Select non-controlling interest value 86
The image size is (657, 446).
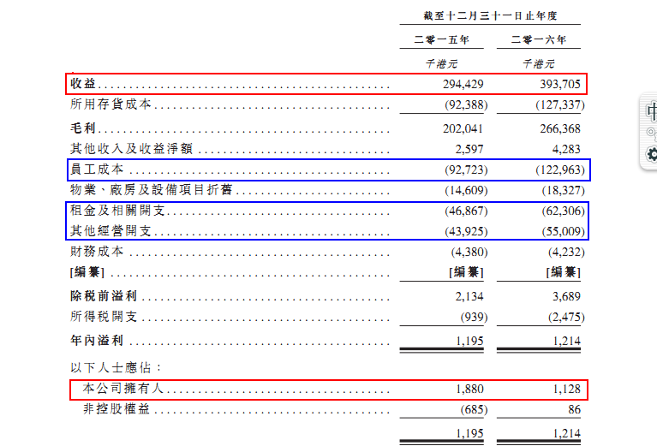coord(574,409)
